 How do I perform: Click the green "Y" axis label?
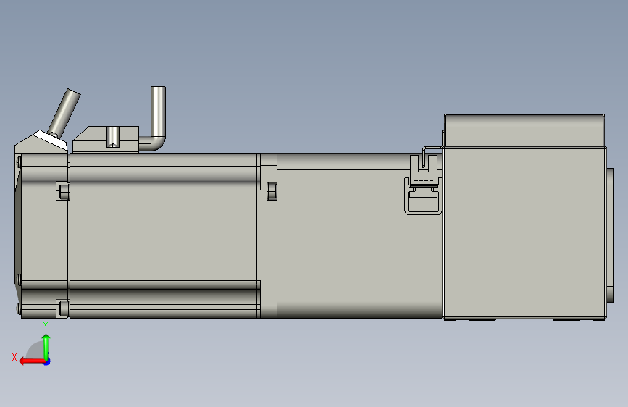[x=46, y=326]
